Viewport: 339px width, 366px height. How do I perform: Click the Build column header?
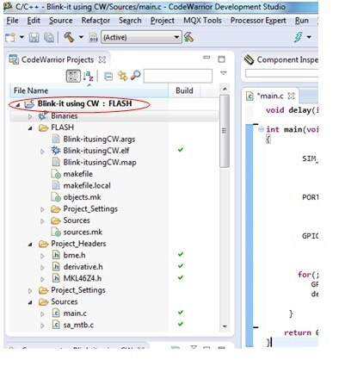[x=184, y=90]
